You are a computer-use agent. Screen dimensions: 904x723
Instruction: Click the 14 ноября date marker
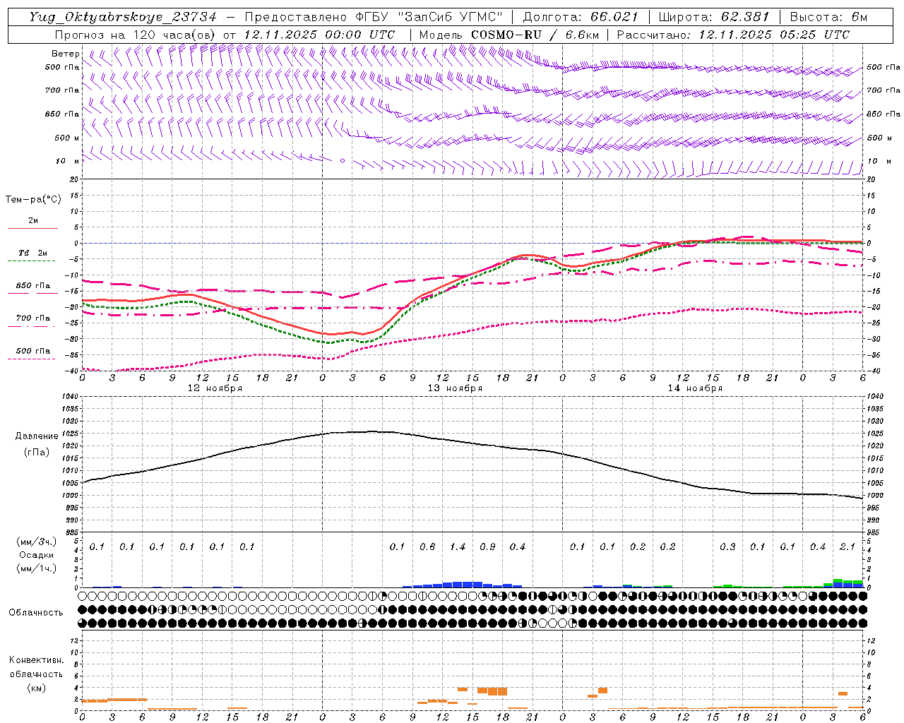click(695, 388)
